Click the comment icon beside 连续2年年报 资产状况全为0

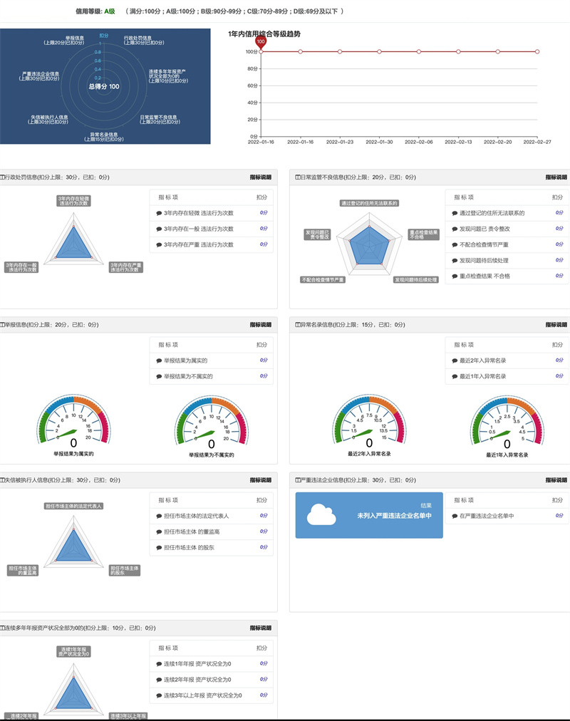pos(159,680)
